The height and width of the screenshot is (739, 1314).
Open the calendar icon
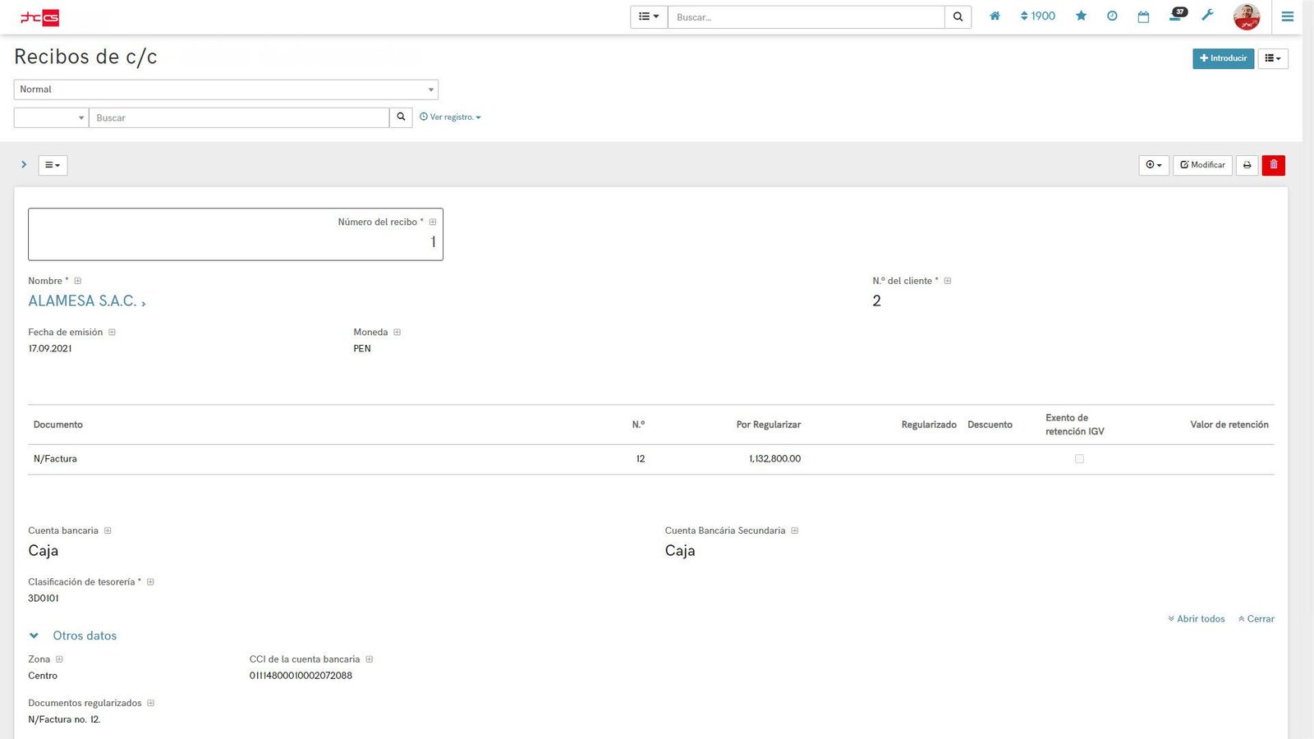pyautogui.click(x=1143, y=16)
